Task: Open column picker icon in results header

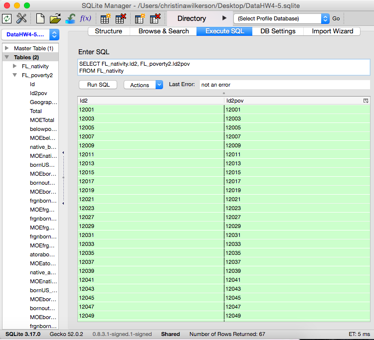Action: point(366,101)
